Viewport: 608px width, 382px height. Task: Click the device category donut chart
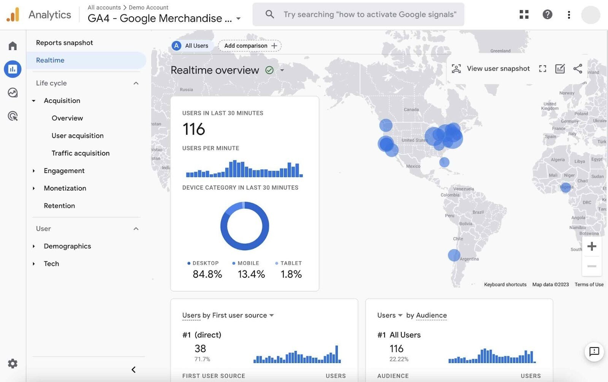tap(245, 226)
